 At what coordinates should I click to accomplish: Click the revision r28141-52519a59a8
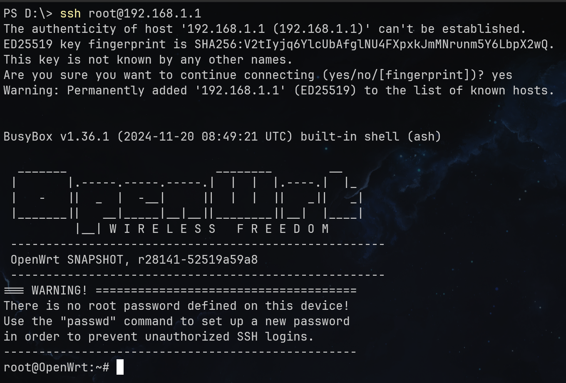[x=198, y=260]
